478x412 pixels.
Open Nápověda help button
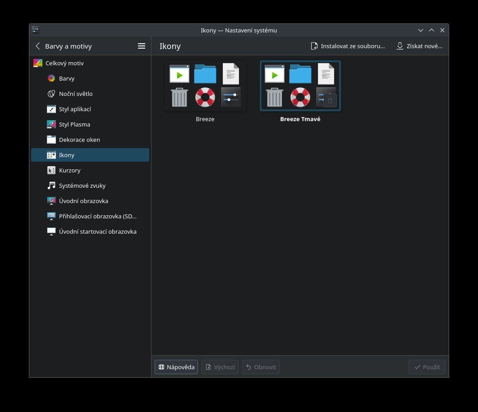176,367
